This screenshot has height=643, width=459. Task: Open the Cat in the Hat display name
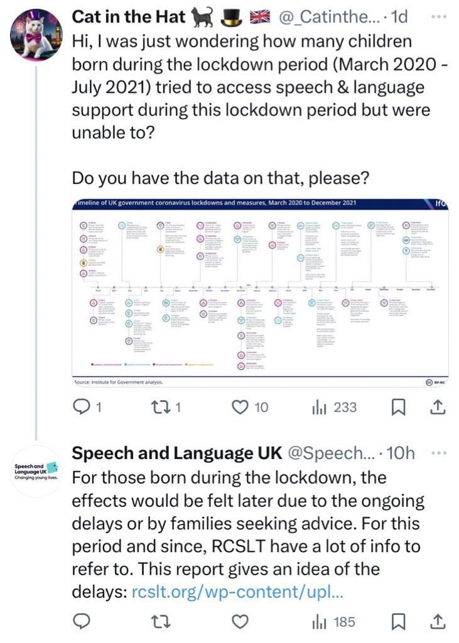point(128,17)
